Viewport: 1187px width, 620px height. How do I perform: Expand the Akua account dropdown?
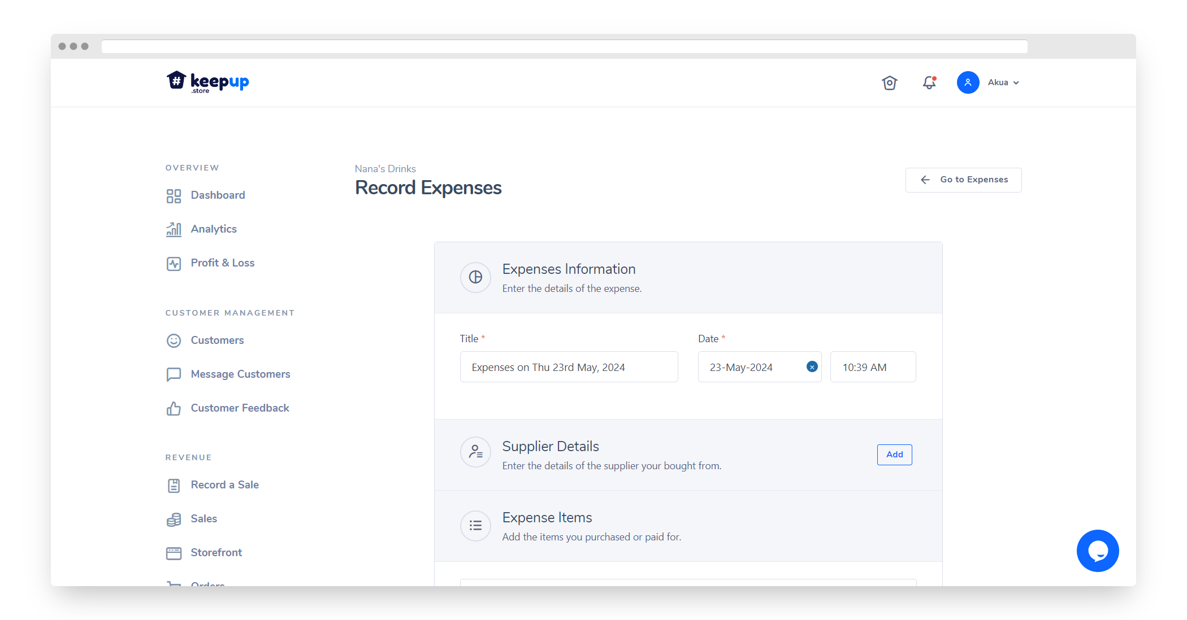pos(1004,82)
